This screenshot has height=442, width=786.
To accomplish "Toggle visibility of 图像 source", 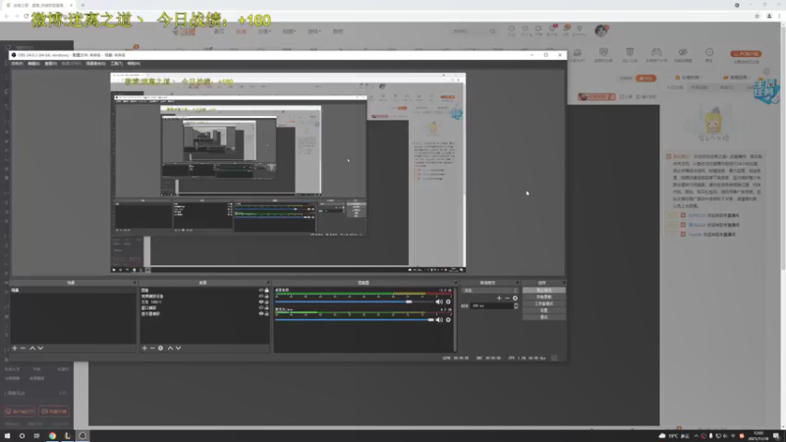I will point(260,290).
